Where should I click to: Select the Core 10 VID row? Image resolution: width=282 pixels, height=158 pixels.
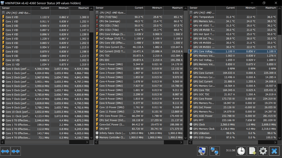tap(45, 60)
